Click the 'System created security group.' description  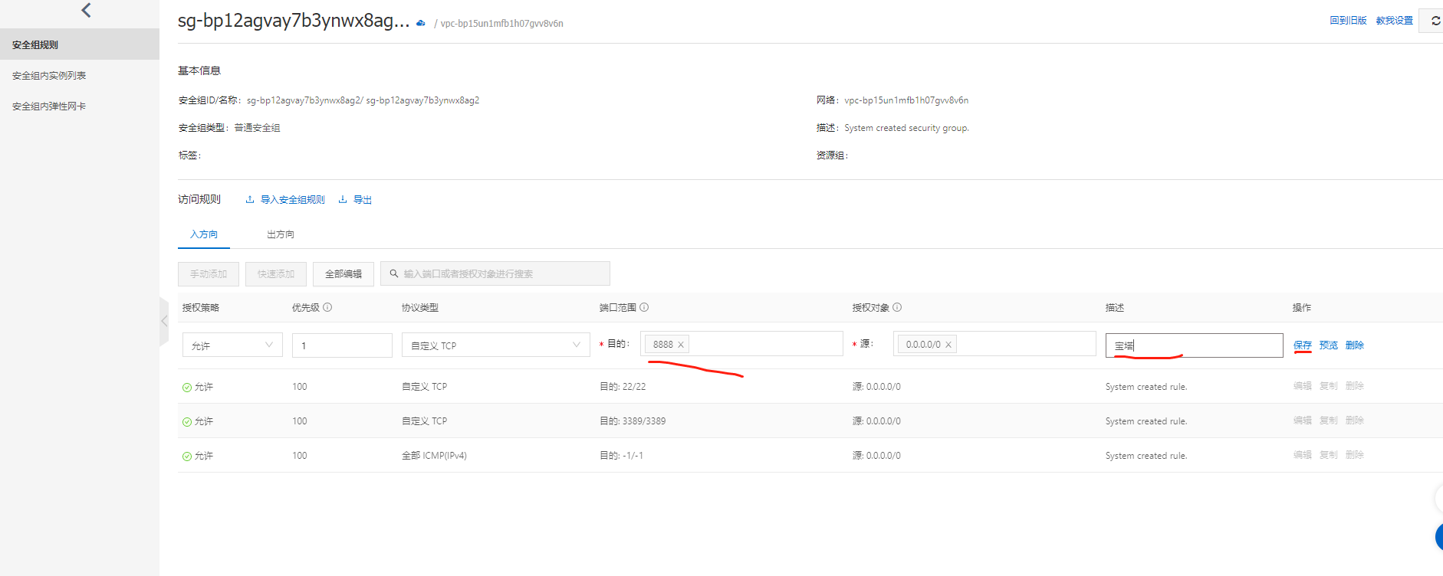[x=906, y=128]
